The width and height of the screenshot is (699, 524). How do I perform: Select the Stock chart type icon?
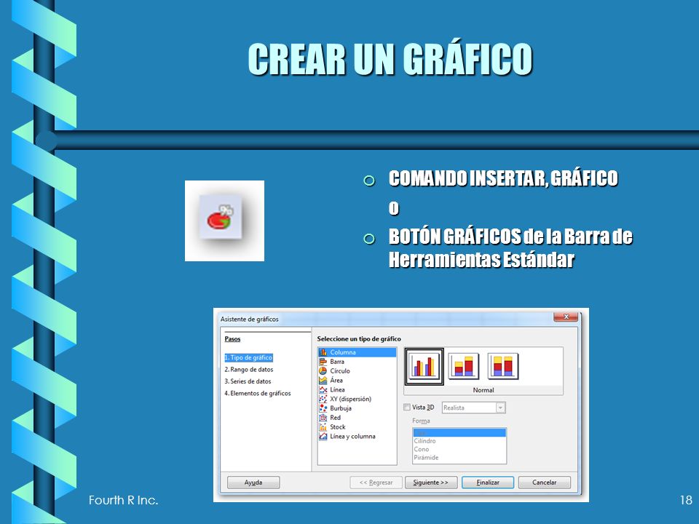click(x=323, y=427)
